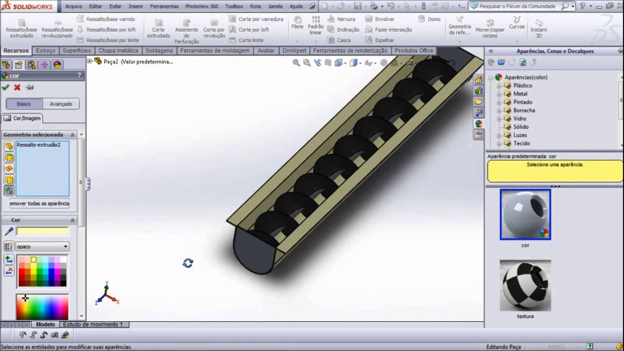Expand the Pintado appearances folder
This screenshot has height=351, width=624.
pyautogui.click(x=499, y=102)
